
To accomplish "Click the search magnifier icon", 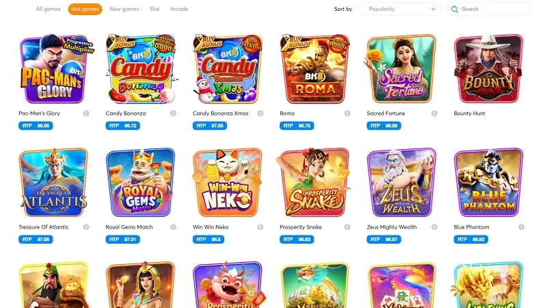I will 455,9.
